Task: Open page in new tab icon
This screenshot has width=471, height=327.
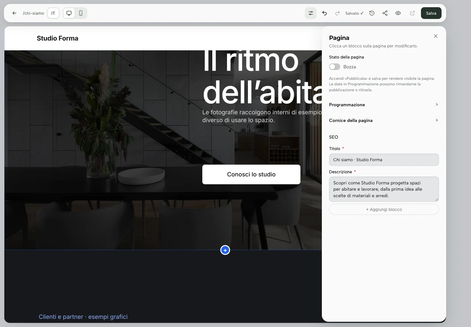Action: click(412, 13)
